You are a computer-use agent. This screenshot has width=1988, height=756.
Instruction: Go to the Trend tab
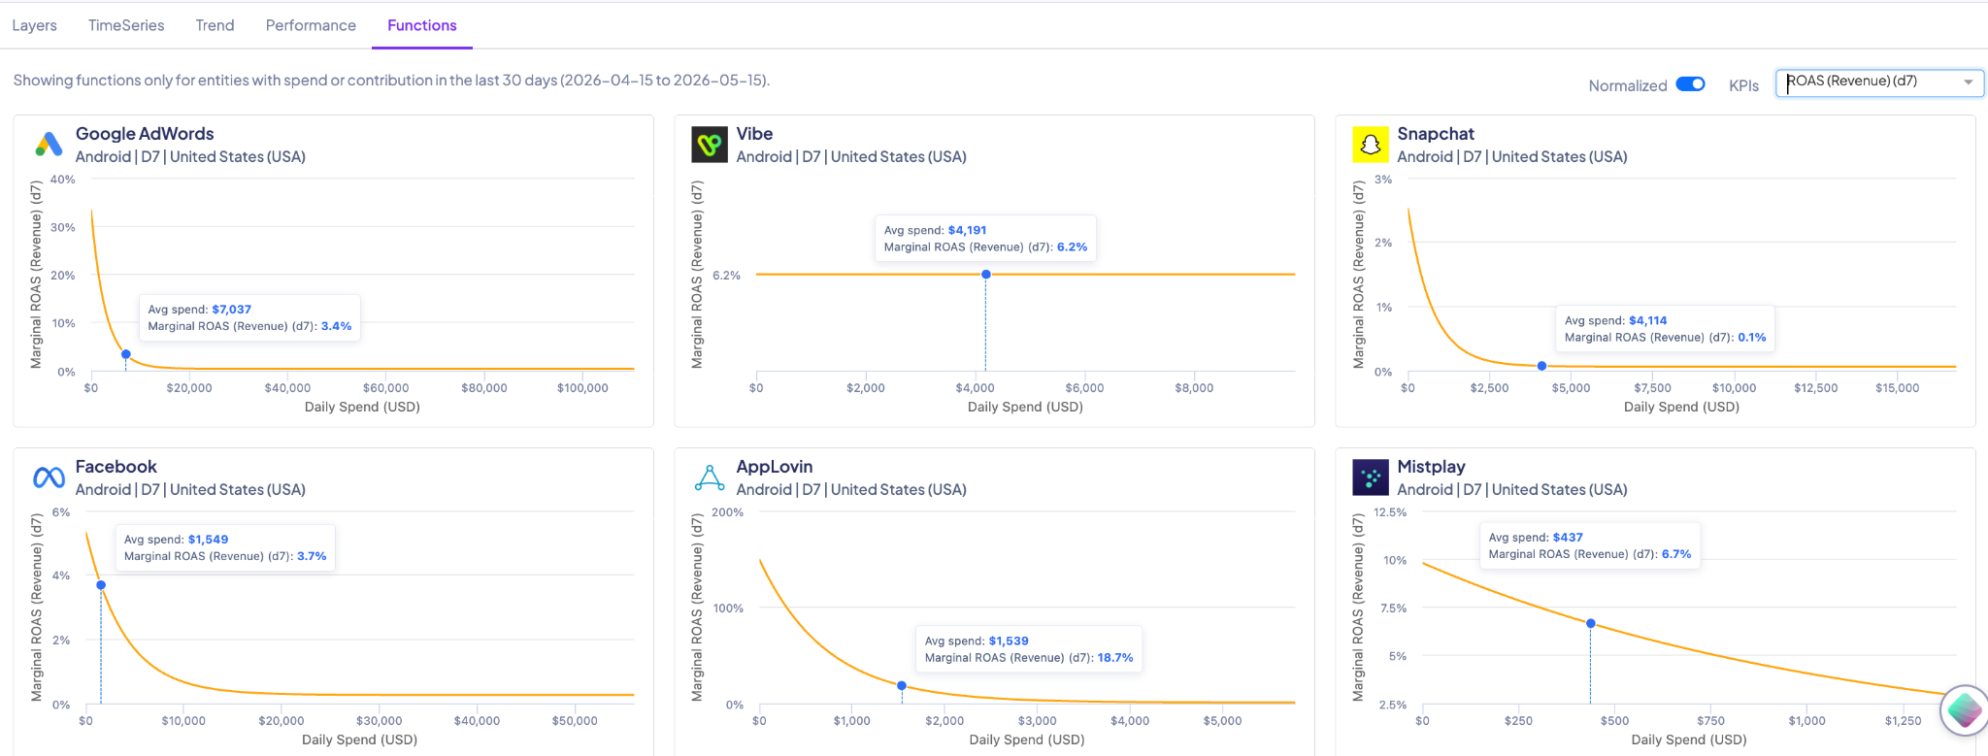pyautogui.click(x=215, y=25)
